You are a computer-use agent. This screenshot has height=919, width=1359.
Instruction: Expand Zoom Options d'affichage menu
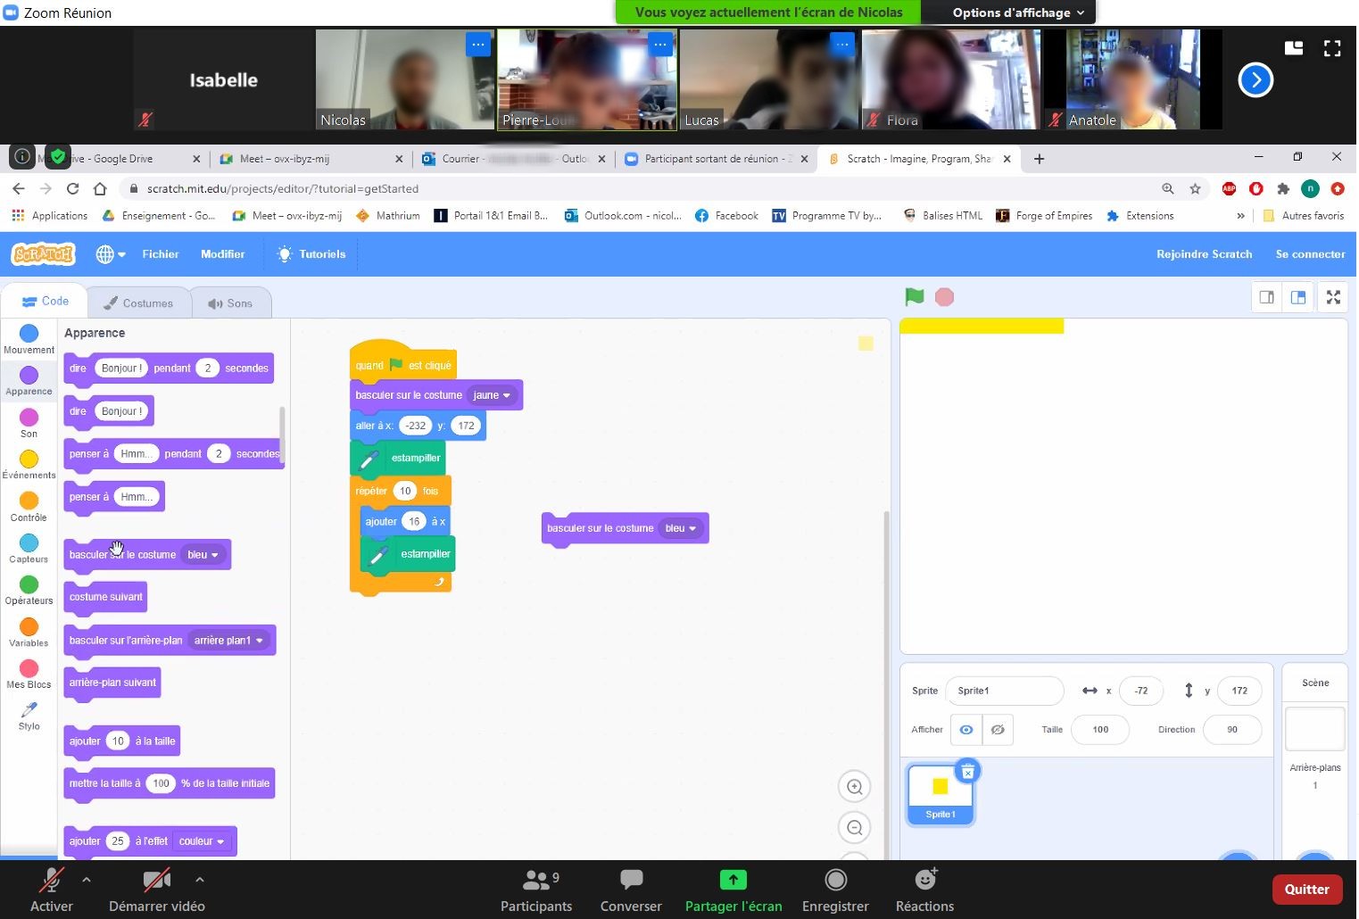pyautogui.click(x=1017, y=12)
